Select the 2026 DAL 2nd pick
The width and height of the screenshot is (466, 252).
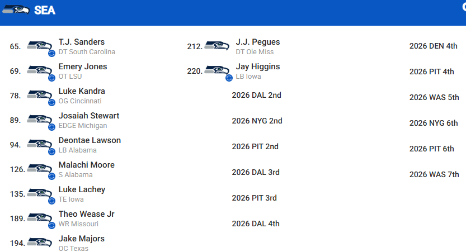tap(256, 96)
